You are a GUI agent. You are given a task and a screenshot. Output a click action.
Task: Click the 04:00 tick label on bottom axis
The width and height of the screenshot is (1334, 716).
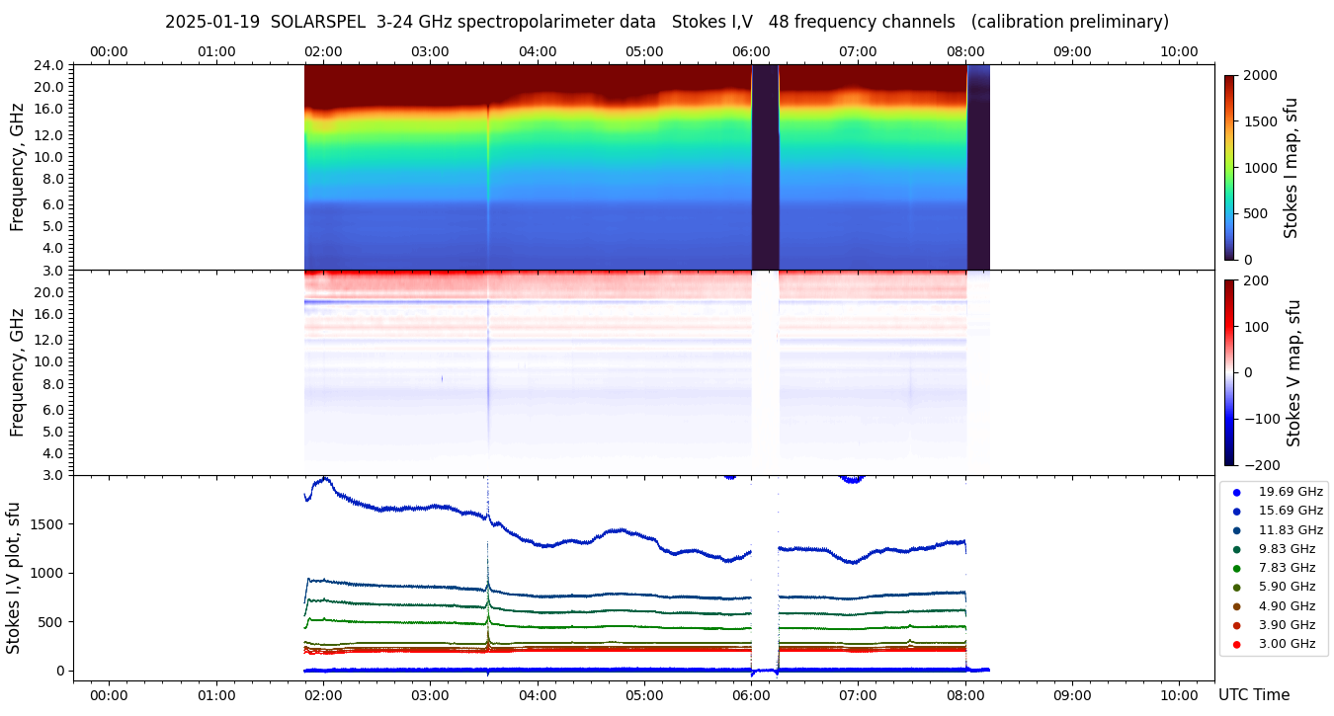537,694
